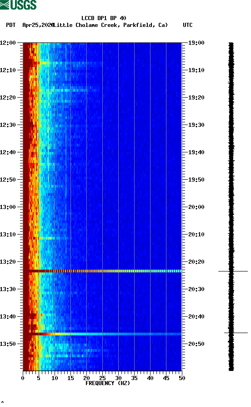Click the 19:40 UTC time label
The width and height of the screenshot is (251, 407).
[196, 152]
